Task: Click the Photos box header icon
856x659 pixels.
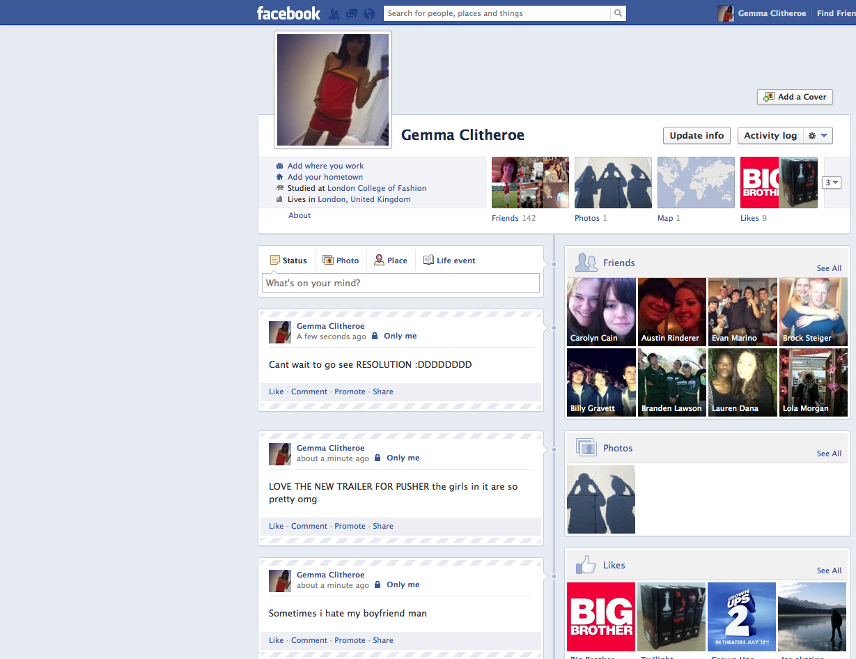Action: tap(586, 448)
